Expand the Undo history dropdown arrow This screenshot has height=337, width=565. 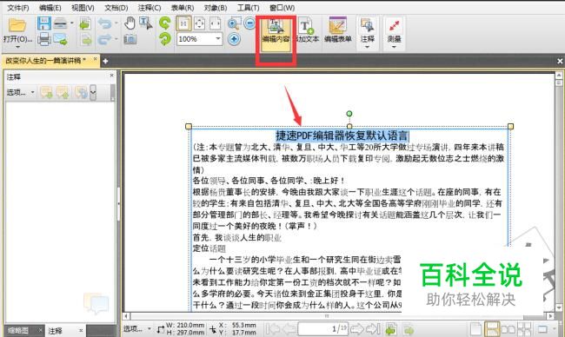coord(116,23)
